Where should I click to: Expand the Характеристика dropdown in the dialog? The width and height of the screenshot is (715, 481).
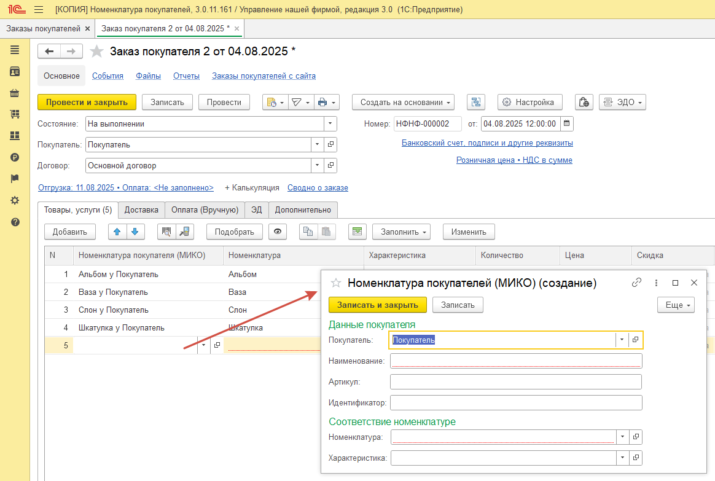[622, 457]
